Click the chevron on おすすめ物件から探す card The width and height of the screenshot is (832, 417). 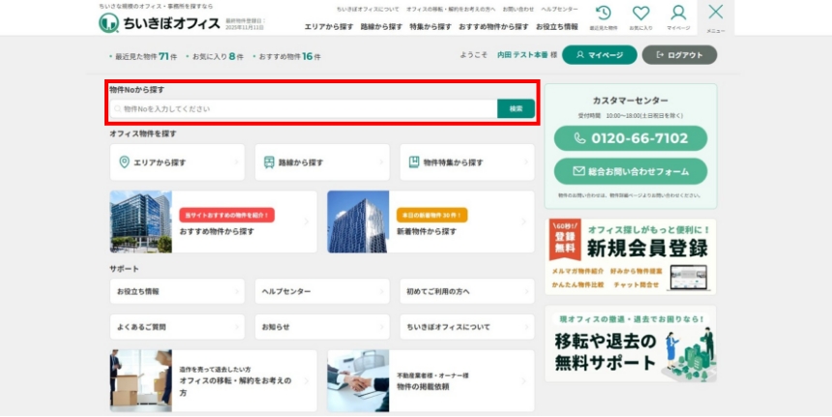coord(307,222)
